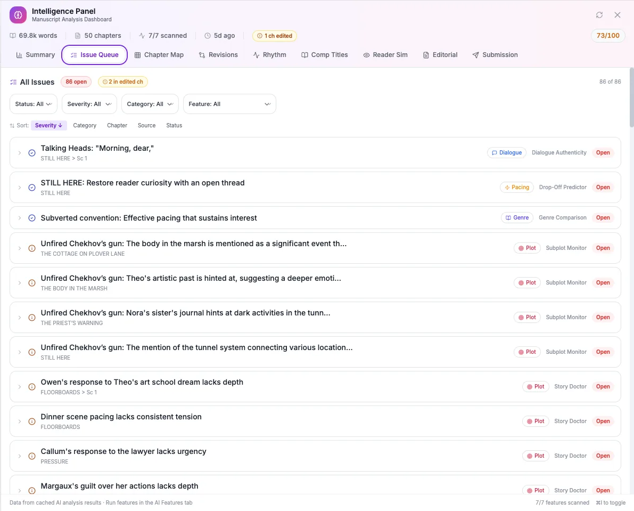Image resolution: width=634 pixels, height=511 pixels.
Task: Click the All Issues list icon
Action: point(13,82)
